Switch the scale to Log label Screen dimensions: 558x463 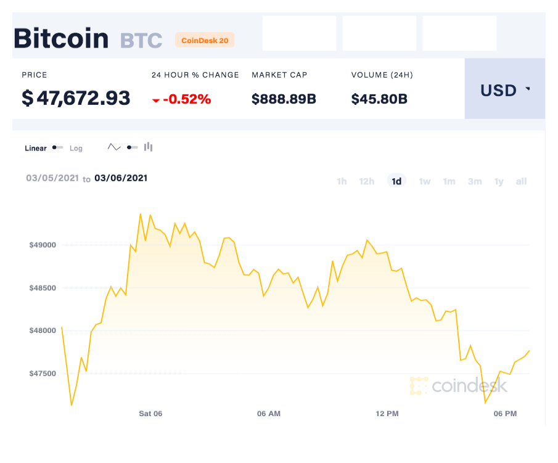pos(76,149)
